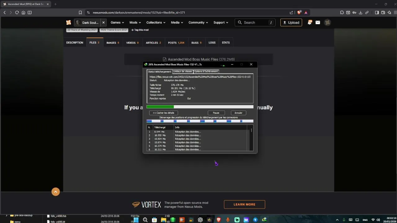Viewport: 397px width, 223px height.
Task: Expand the Community dropdown menu
Action: click(x=198, y=23)
